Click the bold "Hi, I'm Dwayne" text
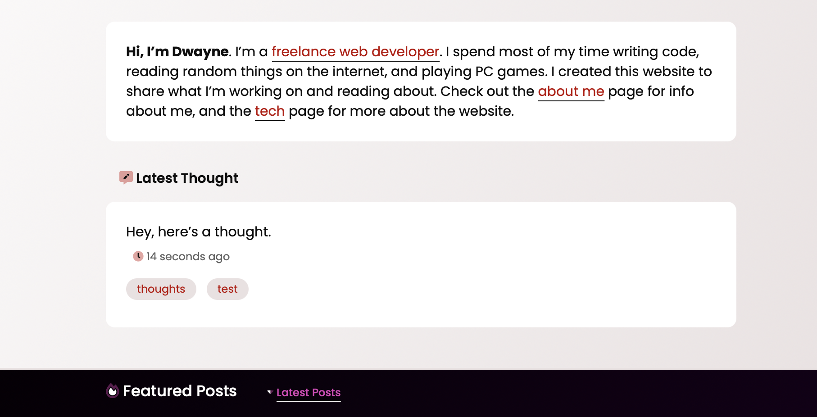Image resolution: width=817 pixels, height=417 pixels. coord(177,52)
